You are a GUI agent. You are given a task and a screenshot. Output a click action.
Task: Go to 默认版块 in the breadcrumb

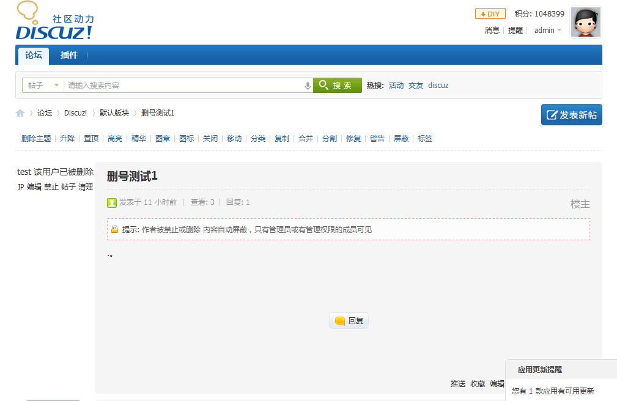pos(114,113)
